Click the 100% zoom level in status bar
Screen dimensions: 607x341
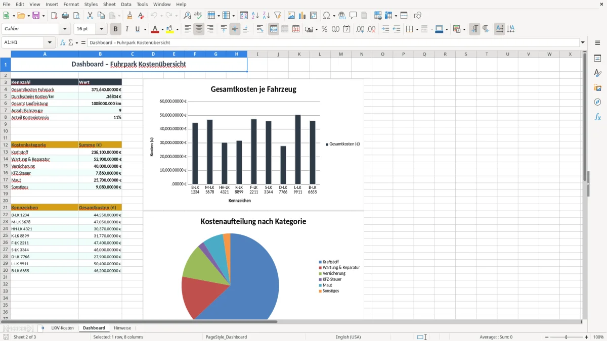click(x=598, y=337)
